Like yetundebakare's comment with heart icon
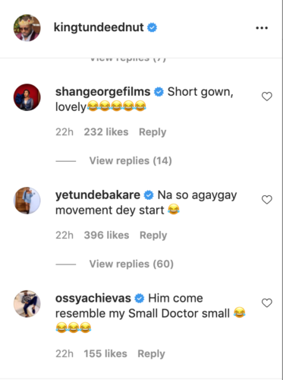 click(x=267, y=200)
